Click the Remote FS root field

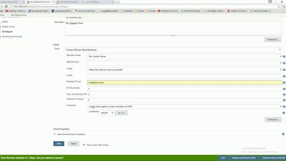tap(185, 82)
